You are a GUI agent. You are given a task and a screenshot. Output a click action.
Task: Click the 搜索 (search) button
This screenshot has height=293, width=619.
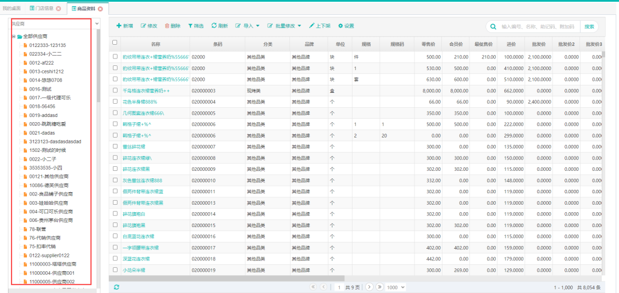click(589, 26)
